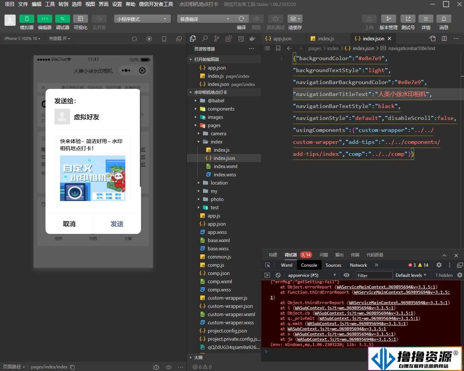Click the clear console icon
The image size is (464, 371).
pyautogui.click(x=278, y=275)
